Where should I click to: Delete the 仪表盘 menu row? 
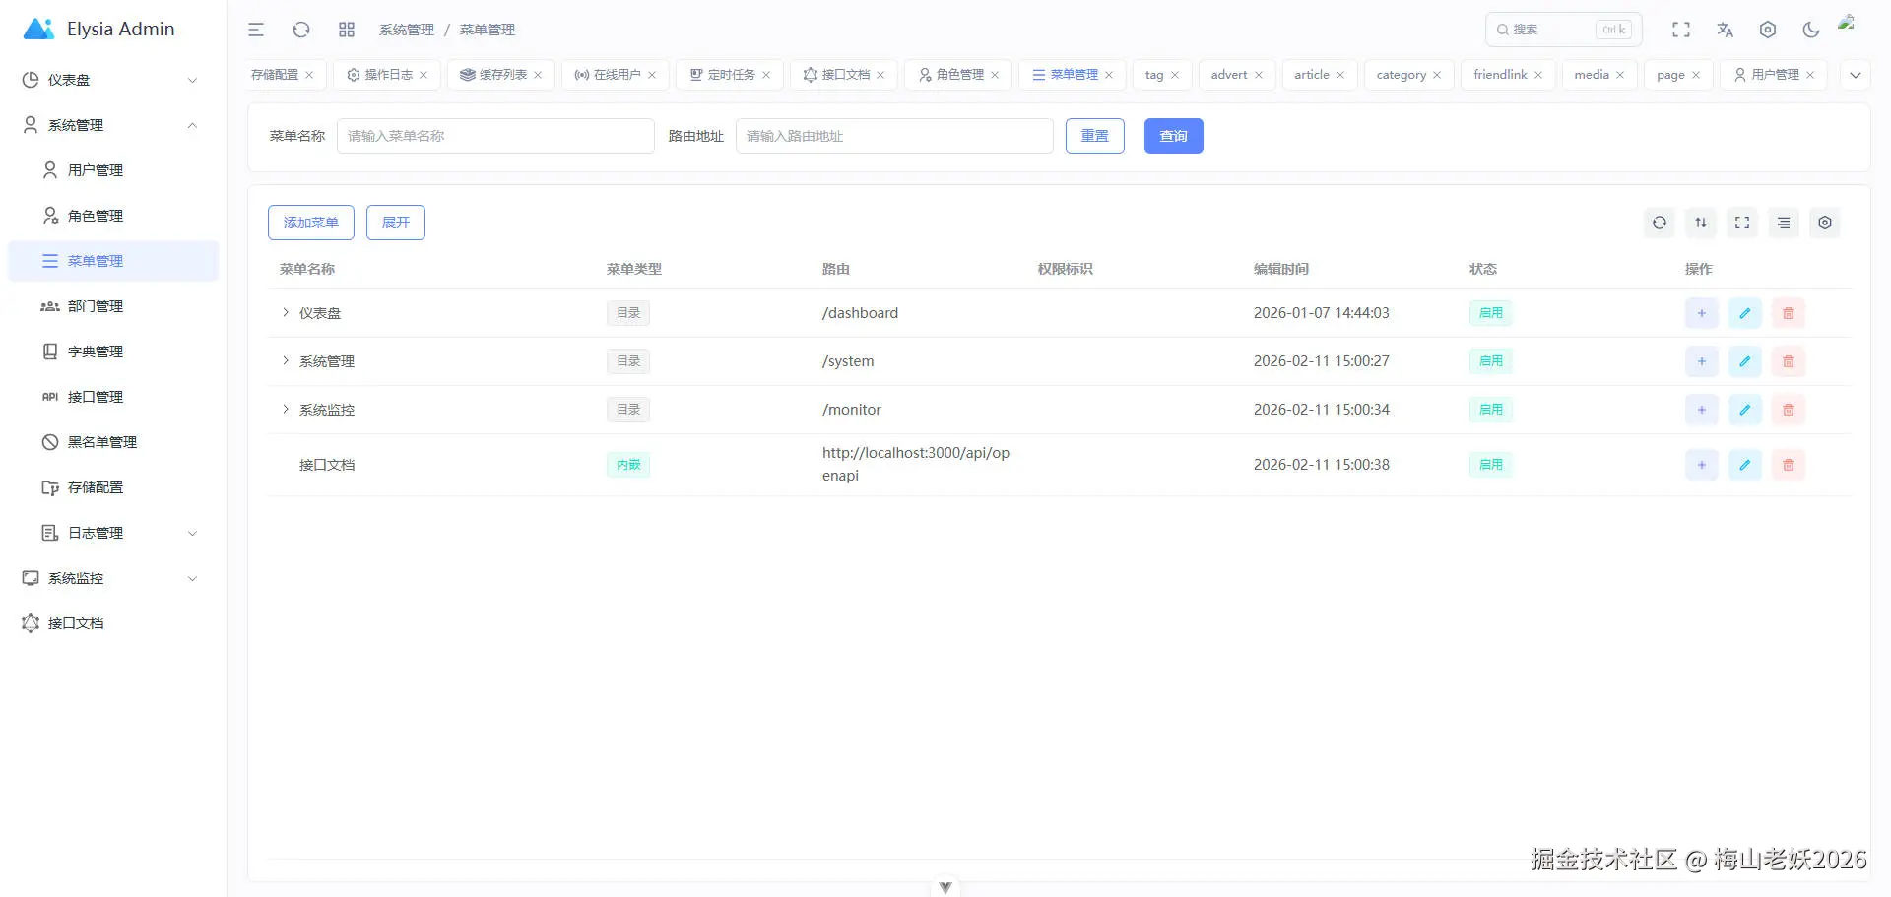[1789, 313]
